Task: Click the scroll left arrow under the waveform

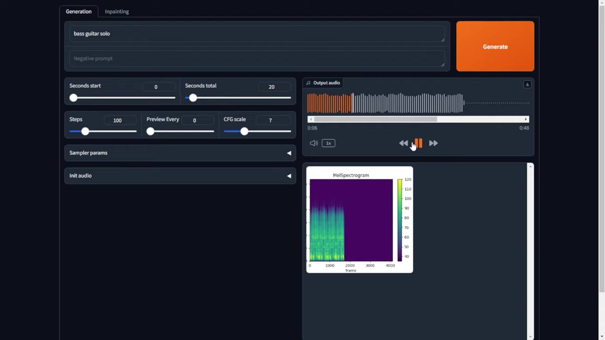Action: coord(311,119)
